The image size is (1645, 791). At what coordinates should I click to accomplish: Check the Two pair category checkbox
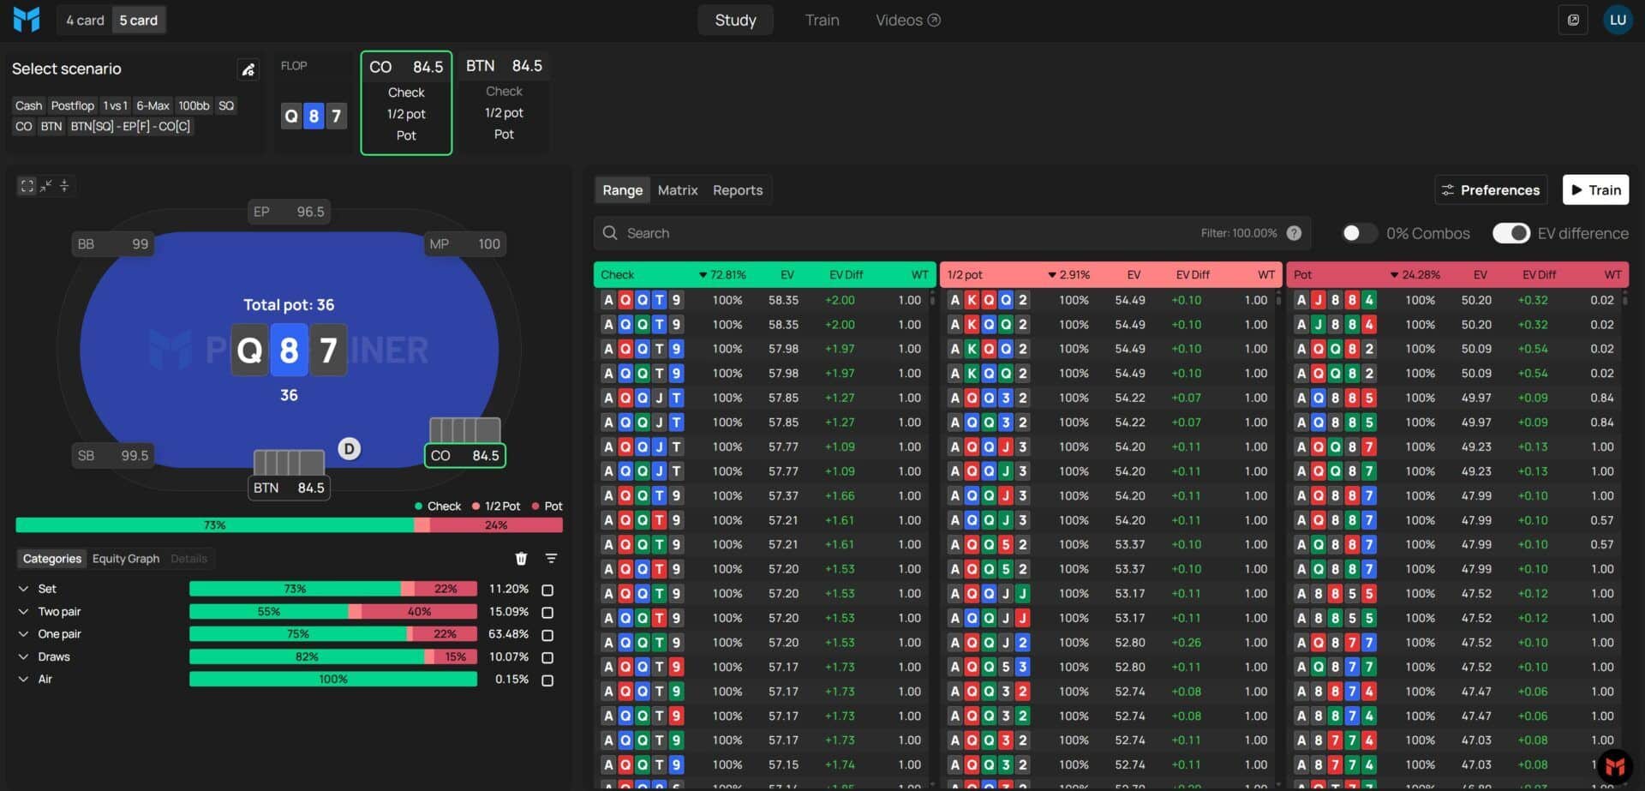(x=547, y=612)
